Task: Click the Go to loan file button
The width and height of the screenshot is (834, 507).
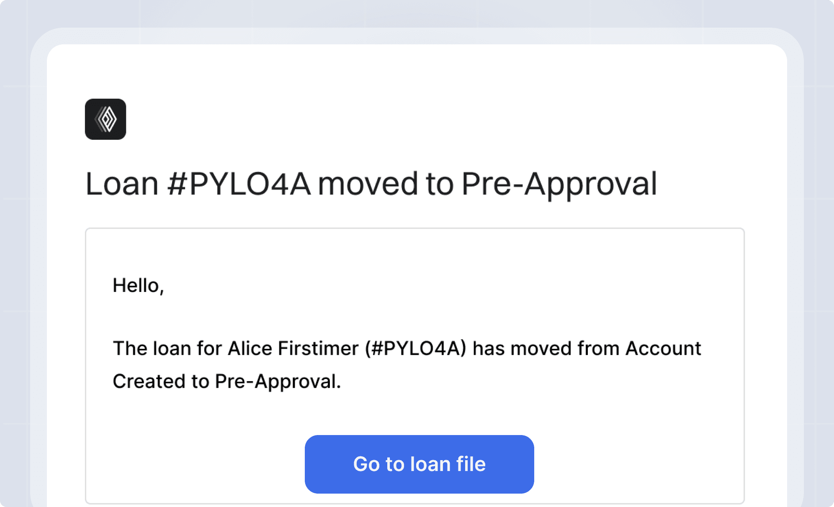Action: [419, 464]
